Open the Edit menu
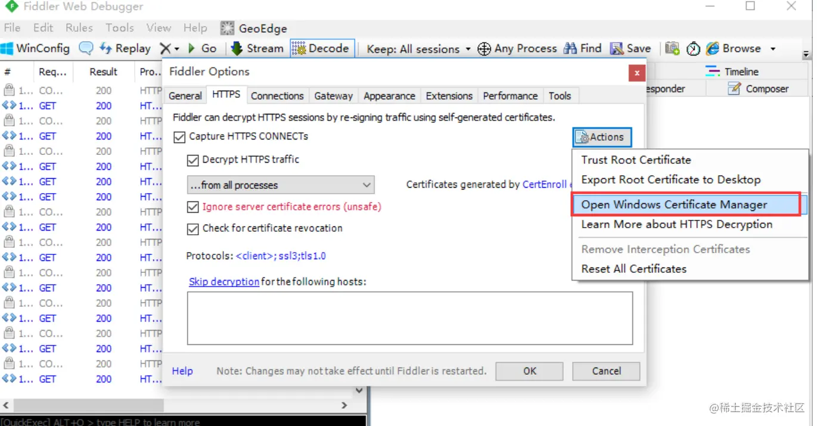The image size is (817, 426). pos(43,27)
